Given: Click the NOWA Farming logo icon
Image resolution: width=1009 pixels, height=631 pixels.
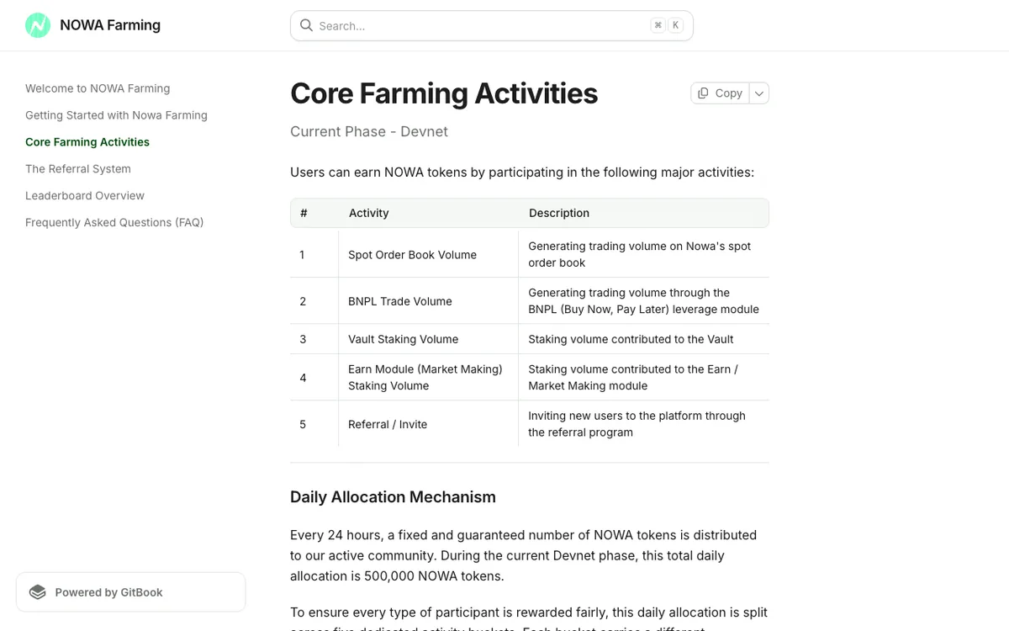Looking at the screenshot, I should [38, 25].
